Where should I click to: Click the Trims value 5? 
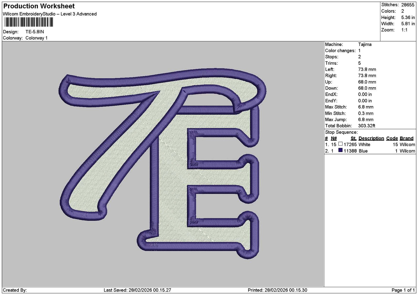(x=359, y=63)
